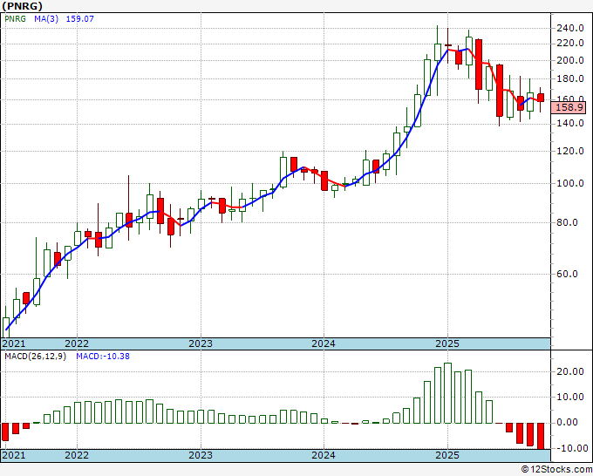Click 2022 on the price chart time axis

point(77,343)
